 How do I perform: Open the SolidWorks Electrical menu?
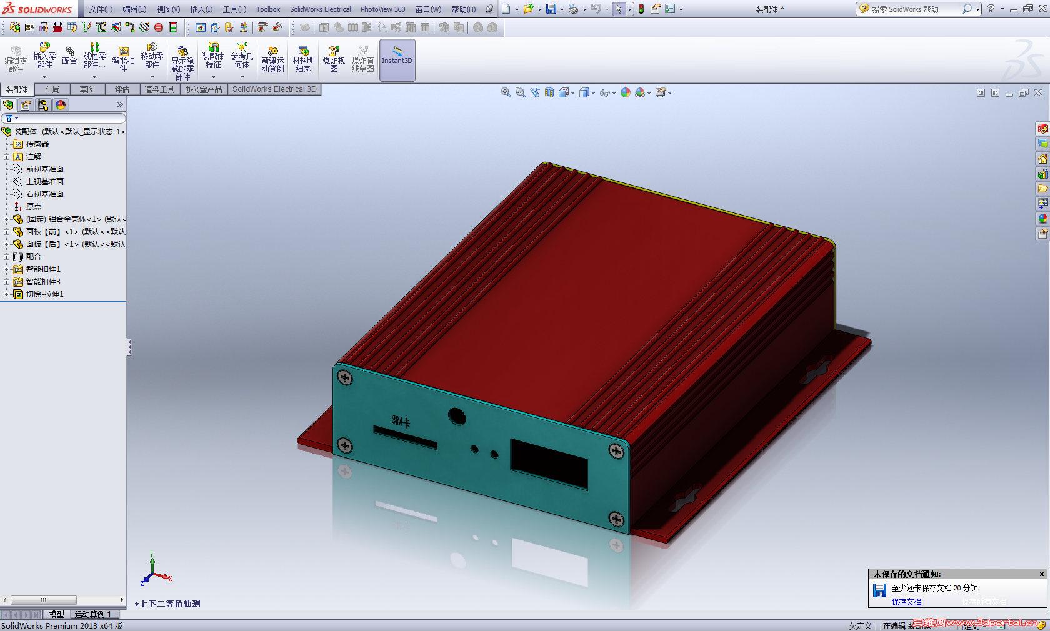click(320, 9)
